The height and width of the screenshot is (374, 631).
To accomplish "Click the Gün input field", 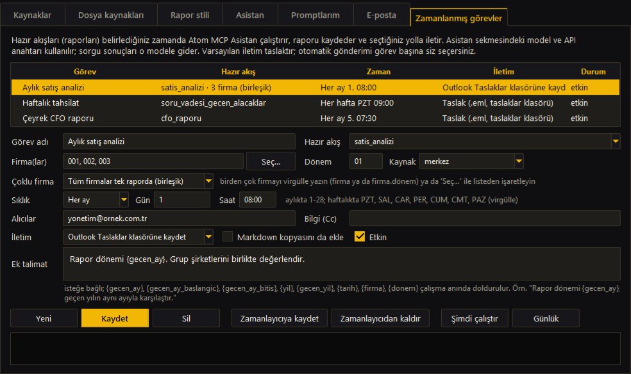I will (182, 200).
